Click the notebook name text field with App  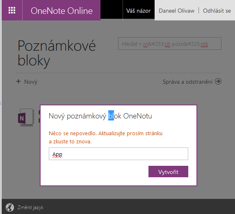[x=119, y=154]
